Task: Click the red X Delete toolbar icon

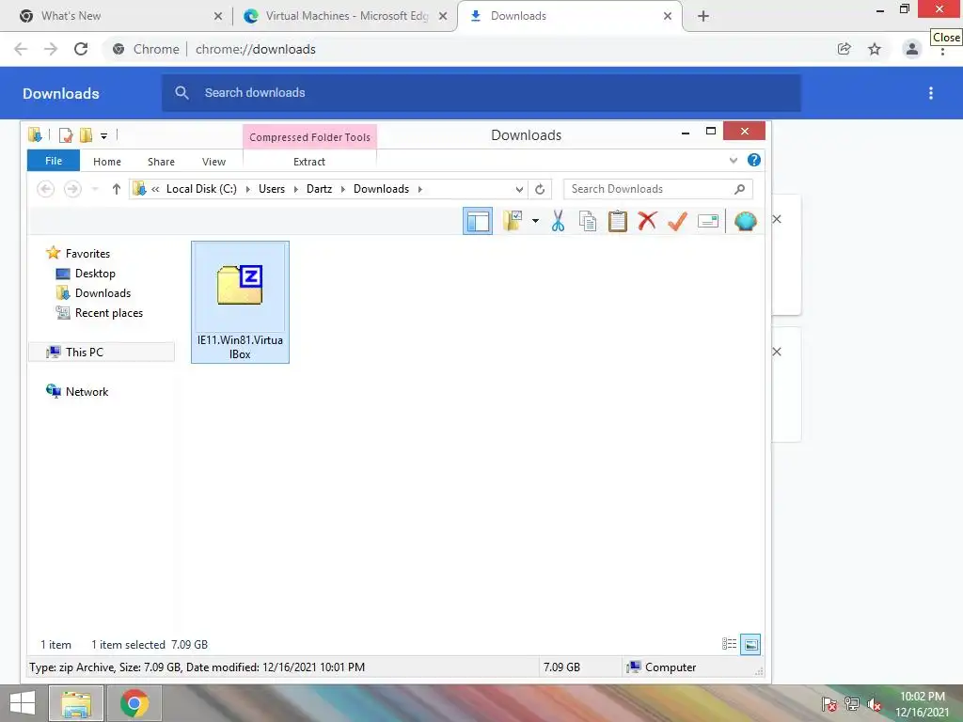Action: point(647,221)
